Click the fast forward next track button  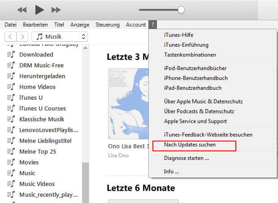[x=56, y=9]
